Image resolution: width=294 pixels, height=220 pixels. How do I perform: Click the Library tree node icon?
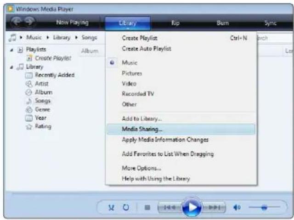20,67
